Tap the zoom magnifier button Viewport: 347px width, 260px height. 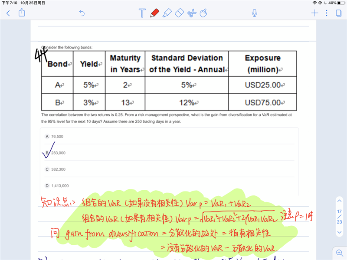click(x=340, y=253)
